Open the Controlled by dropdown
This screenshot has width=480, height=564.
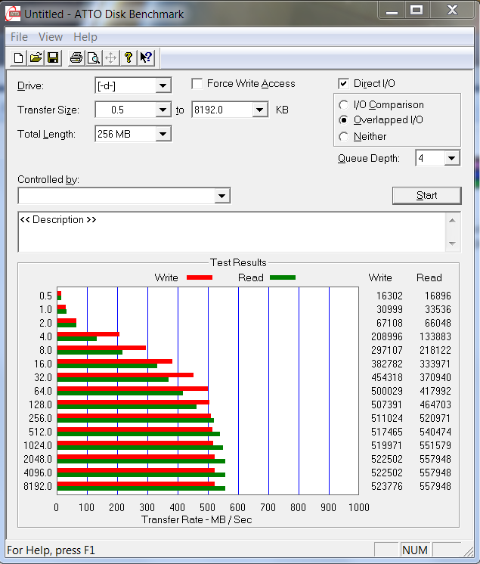221,197
